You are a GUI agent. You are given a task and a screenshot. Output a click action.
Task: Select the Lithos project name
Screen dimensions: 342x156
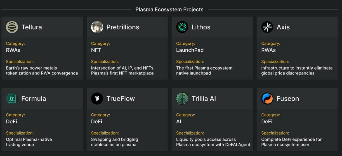[201, 27]
